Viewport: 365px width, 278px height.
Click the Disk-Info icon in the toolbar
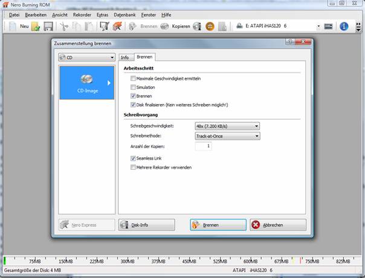197,27
